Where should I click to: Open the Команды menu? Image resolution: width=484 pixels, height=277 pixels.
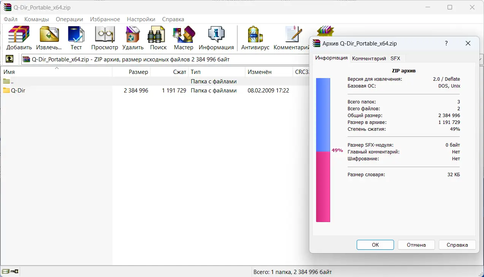(36, 19)
